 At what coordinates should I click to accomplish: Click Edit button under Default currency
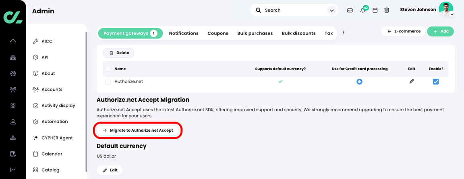[110, 170]
